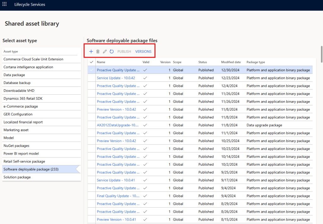Select GER Configuration asset type
This screenshot has width=323, height=224.
click(41, 114)
